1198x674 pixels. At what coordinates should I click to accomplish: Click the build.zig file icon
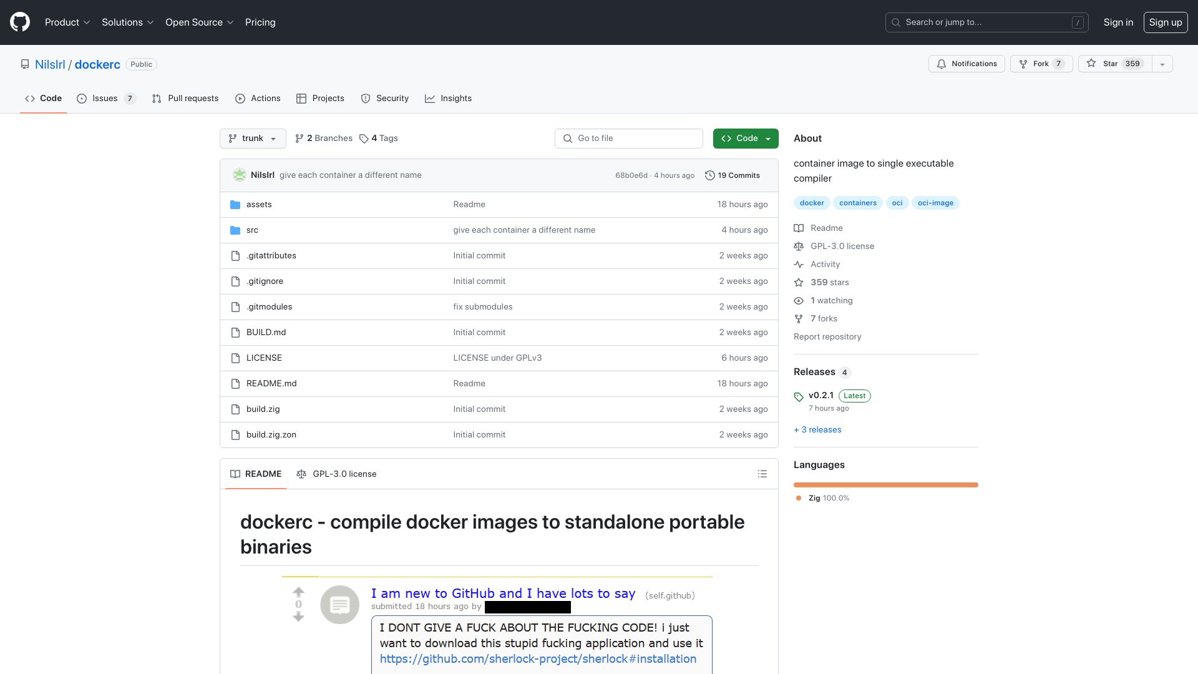(x=235, y=409)
